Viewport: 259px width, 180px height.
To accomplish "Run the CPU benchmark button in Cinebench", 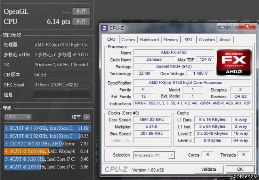I will 81,21.
